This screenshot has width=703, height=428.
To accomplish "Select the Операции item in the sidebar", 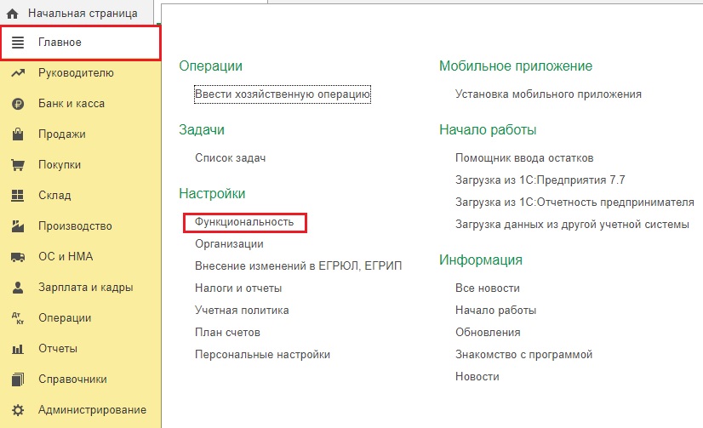I will click(65, 318).
